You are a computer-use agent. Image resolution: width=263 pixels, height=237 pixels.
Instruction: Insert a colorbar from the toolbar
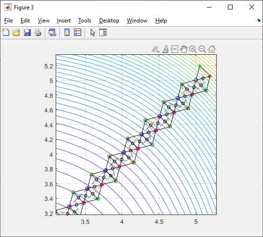point(67,32)
